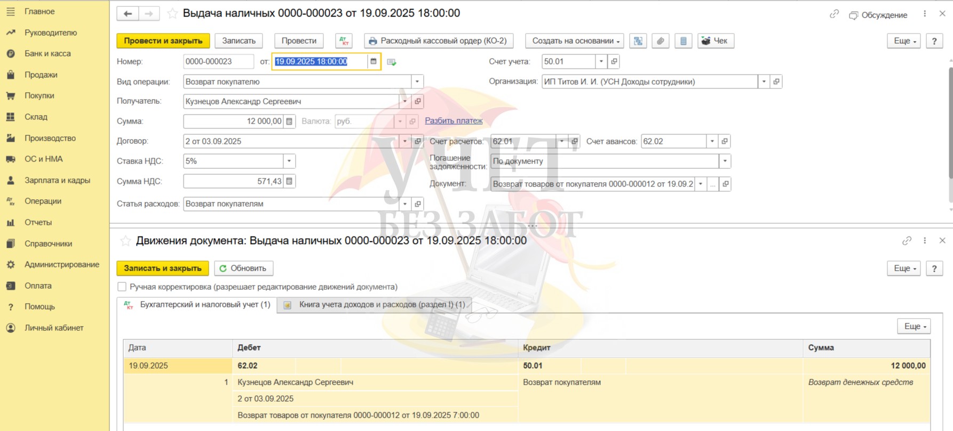Open calculator for the Сумма НДС field
The height and width of the screenshot is (431, 953).
click(289, 181)
